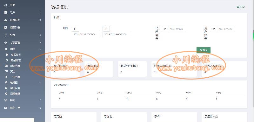Expand the 开发工具 menu chevron
Screen dimensions: 254x122
[x=40, y=108]
